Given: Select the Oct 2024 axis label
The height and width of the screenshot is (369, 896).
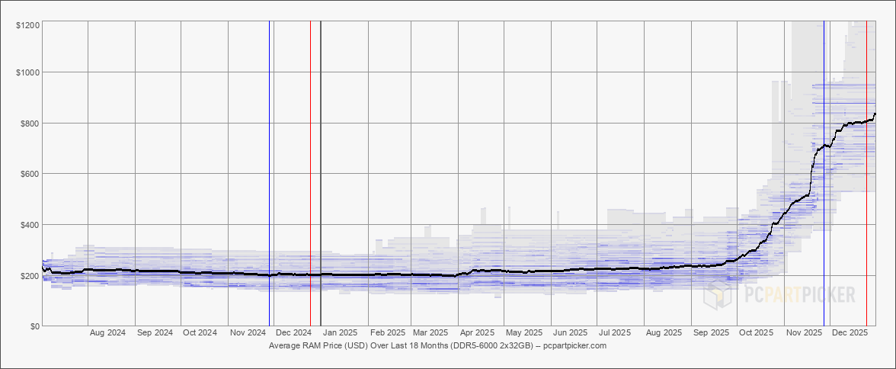Looking at the screenshot, I should pyautogui.click(x=201, y=332).
